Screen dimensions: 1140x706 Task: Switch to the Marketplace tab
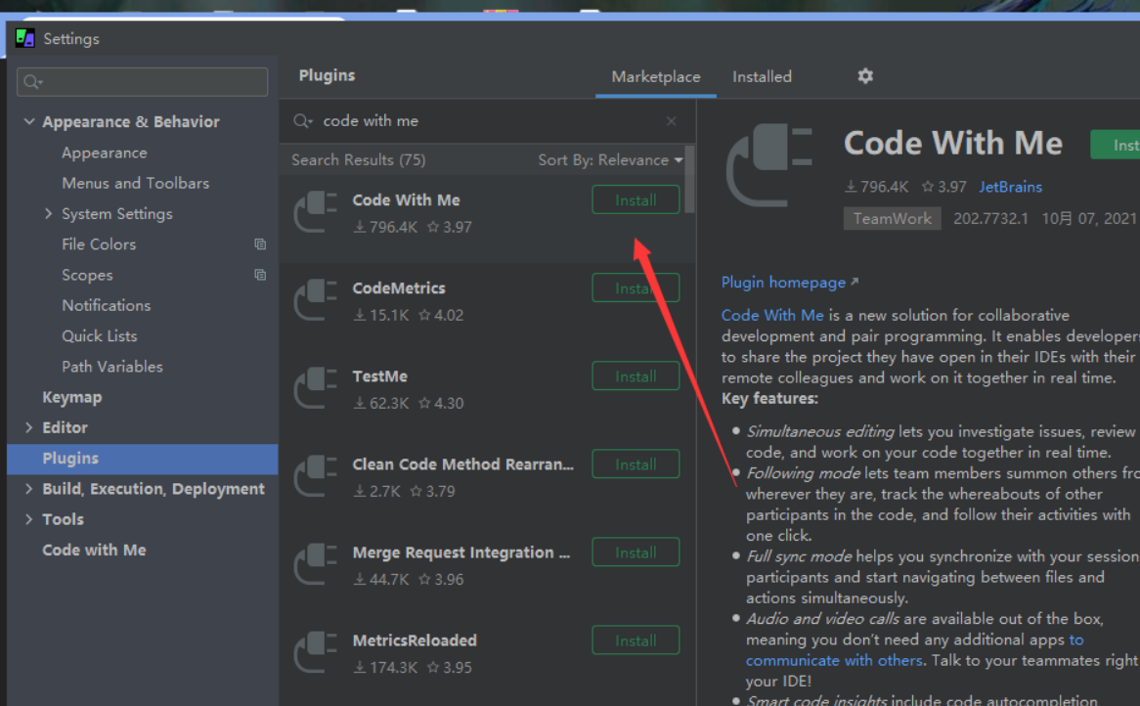tap(656, 76)
